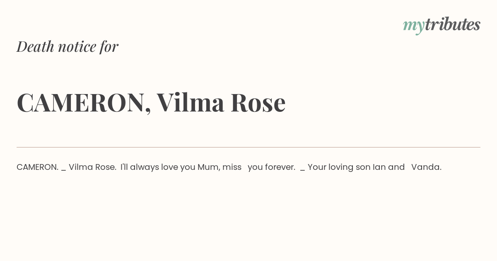
Task: Select the green "my" part of logo
Action: [414, 27]
